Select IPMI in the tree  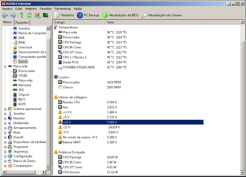[22, 43]
